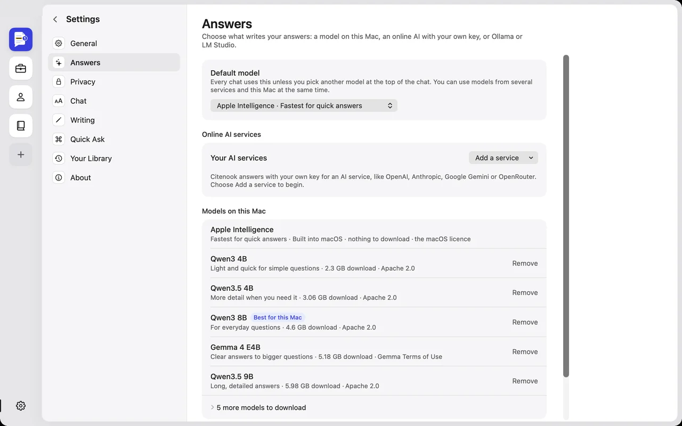Open the person profile icon
The image size is (682, 426).
click(x=21, y=97)
